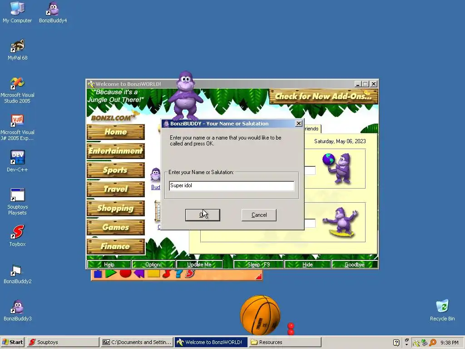Viewport: 465px width, 349px height.
Task: Click the 9:38 PM clock
Action: pos(449,343)
